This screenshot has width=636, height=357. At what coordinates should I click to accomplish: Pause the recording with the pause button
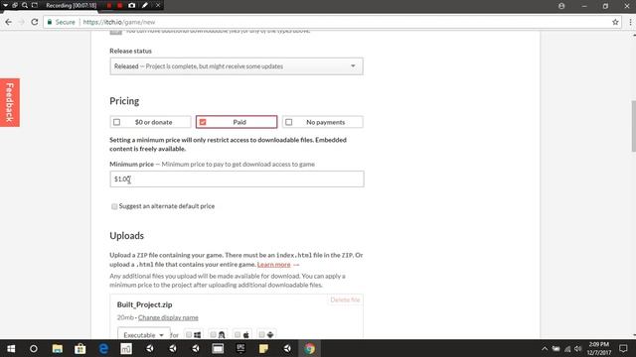click(109, 5)
